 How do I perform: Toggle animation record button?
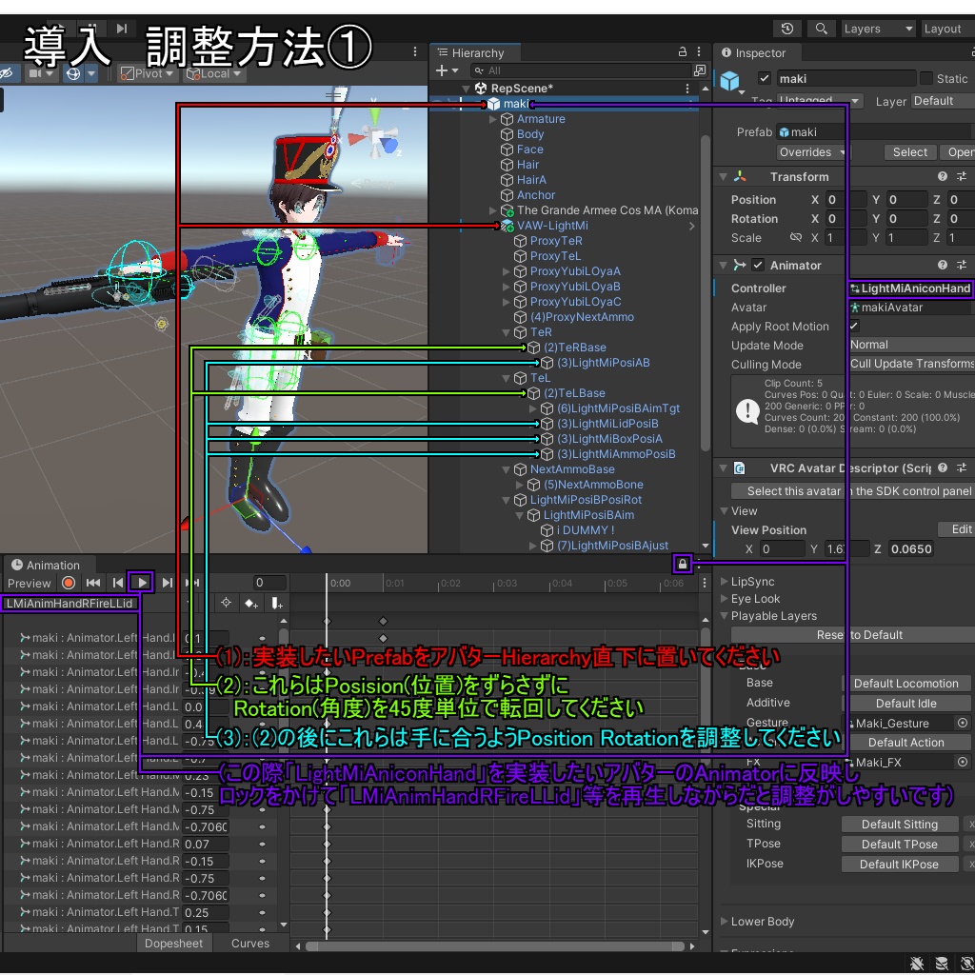tap(69, 584)
